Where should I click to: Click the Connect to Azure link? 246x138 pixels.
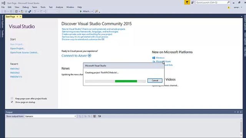pyautogui.click(x=74, y=56)
